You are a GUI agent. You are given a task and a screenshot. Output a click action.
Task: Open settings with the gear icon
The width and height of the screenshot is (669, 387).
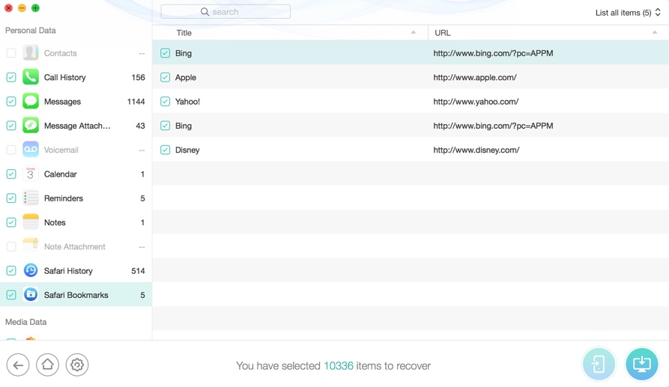tap(77, 365)
